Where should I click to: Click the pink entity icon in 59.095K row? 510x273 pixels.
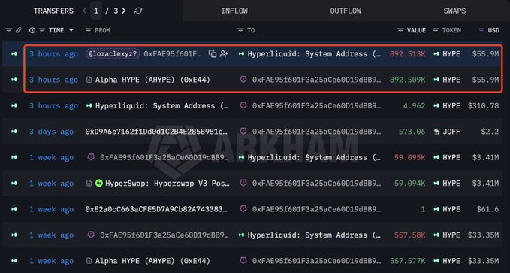tap(91, 157)
